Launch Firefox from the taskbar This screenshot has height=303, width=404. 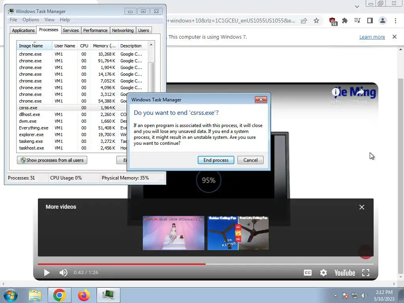[x=84, y=295]
